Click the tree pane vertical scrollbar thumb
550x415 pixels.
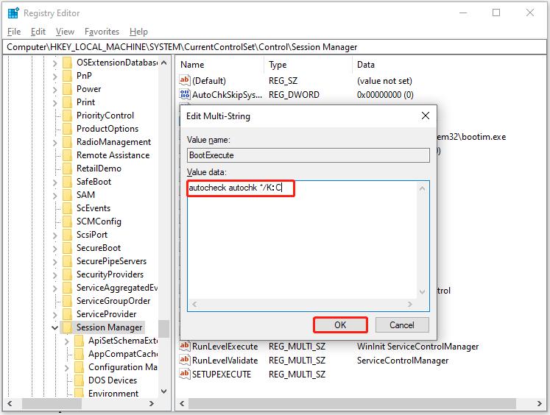coord(163,329)
